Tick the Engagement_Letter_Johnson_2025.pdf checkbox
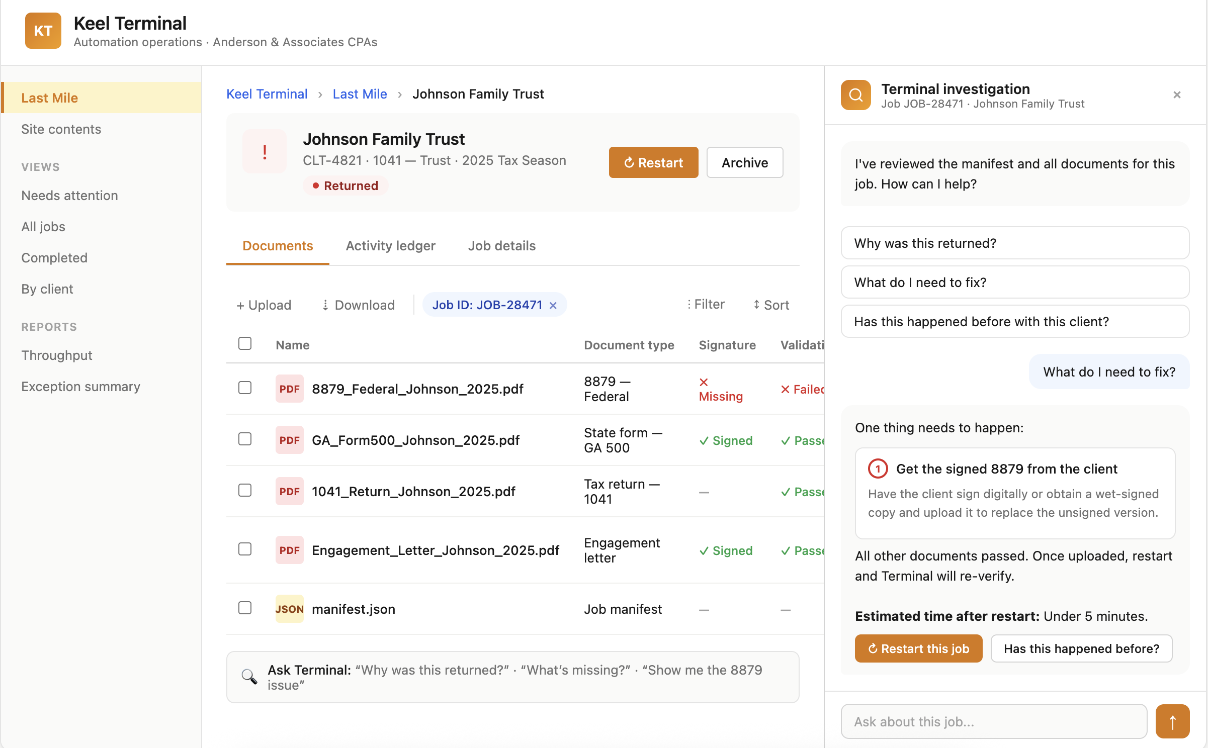 coord(245,549)
